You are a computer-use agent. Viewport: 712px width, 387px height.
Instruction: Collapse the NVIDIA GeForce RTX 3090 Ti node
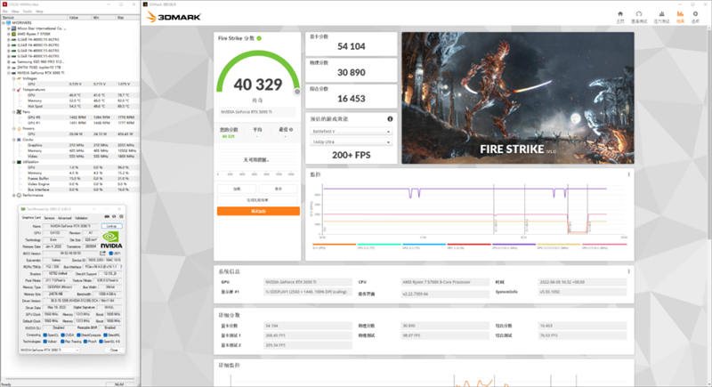click(9, 73)
